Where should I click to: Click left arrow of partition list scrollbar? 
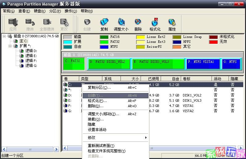click(65, 148)
